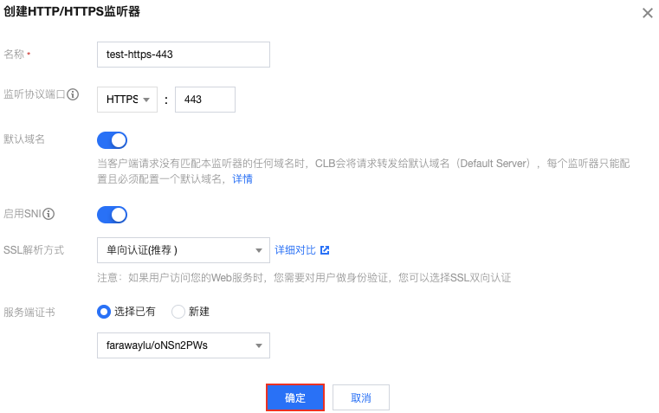Disable the 启用SNI switch
This screenshot has height=413, width=659.
pyautogui.click(x=113, y=215)
